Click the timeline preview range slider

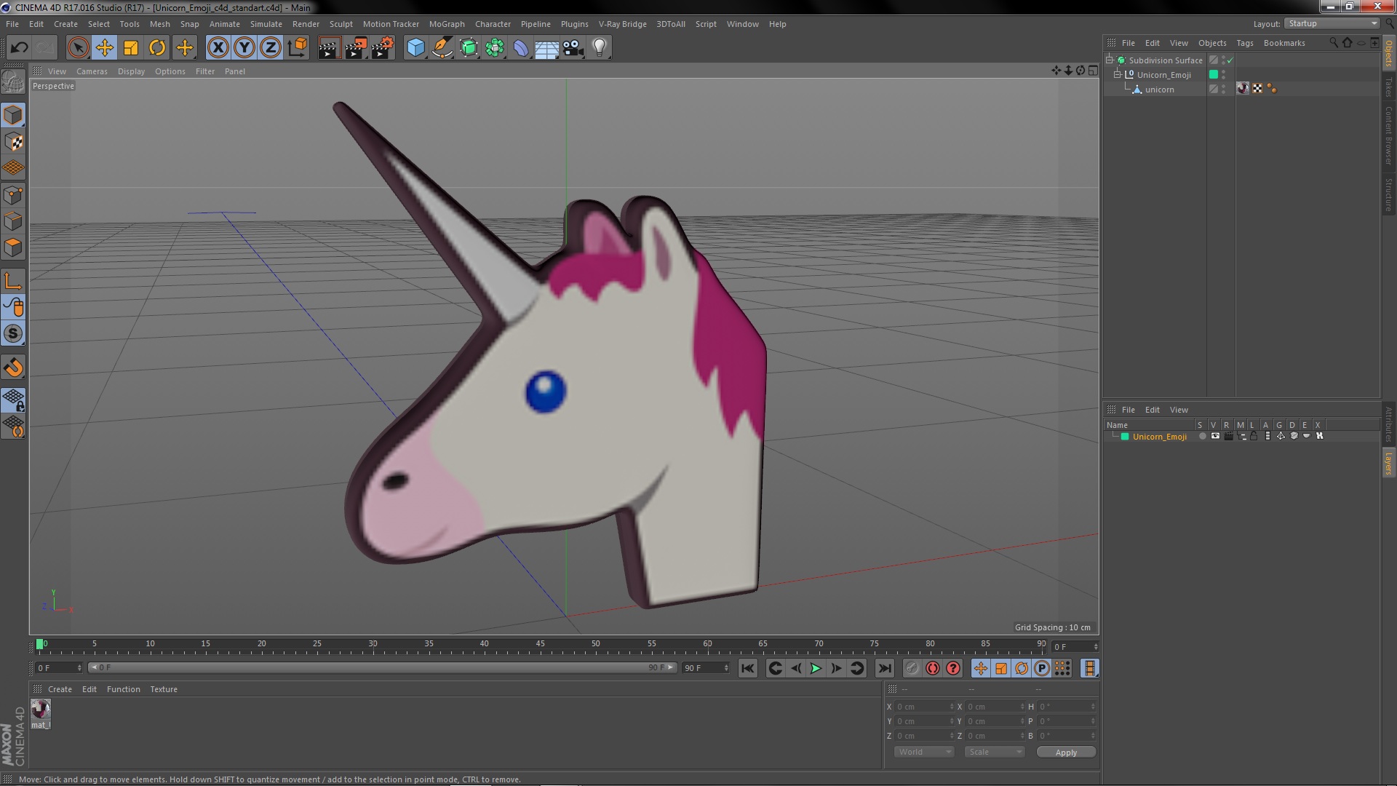(x=382, y=667)
